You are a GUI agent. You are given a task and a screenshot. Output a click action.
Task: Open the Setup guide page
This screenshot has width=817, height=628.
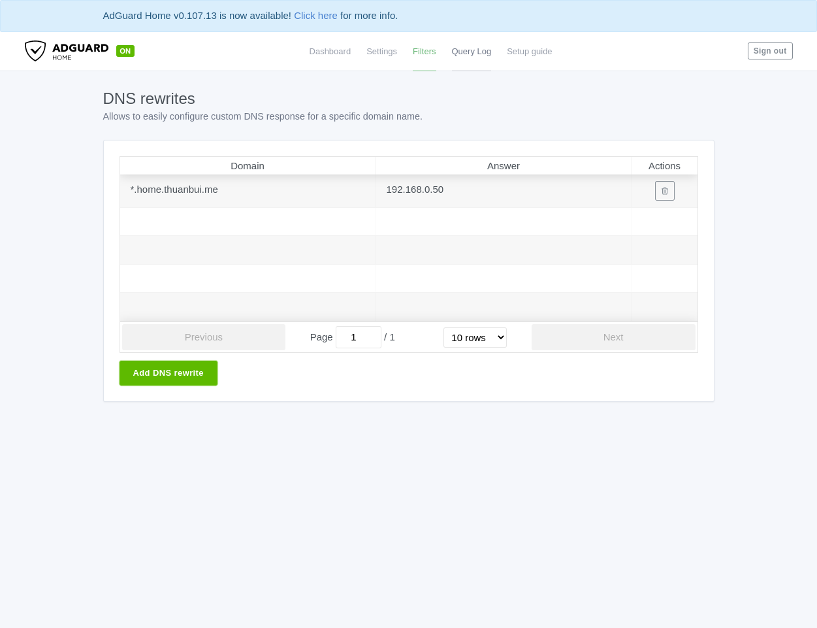click(x=529, y=52)
